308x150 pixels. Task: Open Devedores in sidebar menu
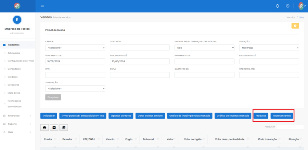click(13, 85)
